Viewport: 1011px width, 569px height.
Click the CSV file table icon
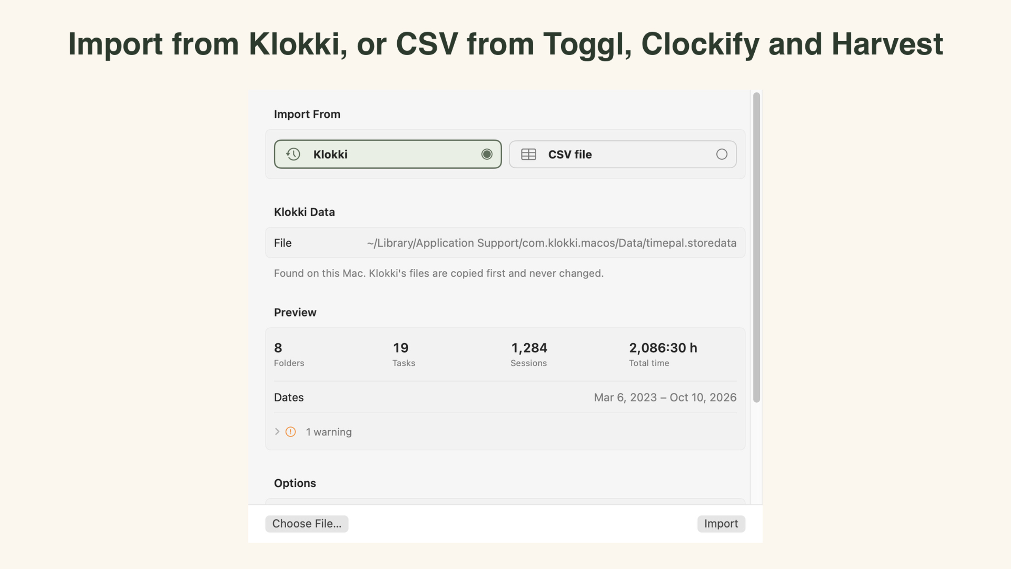pyautogui.click(x=528, y=154)
